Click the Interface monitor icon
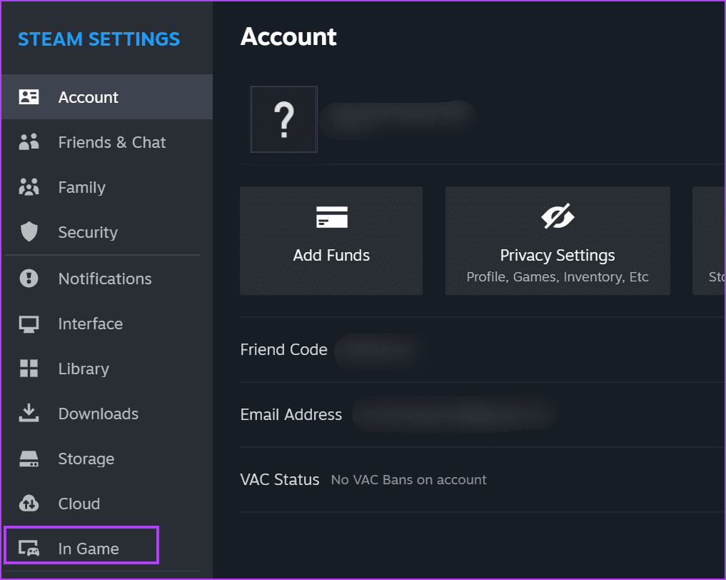This screenshot has height=580, width=726. point(29,324)
